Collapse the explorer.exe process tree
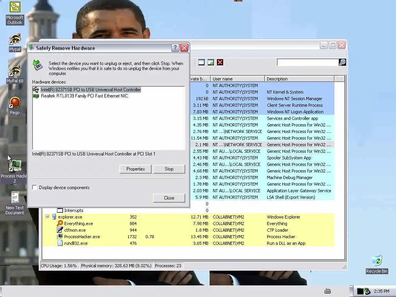The image size is (396, 297). point(47,217)
